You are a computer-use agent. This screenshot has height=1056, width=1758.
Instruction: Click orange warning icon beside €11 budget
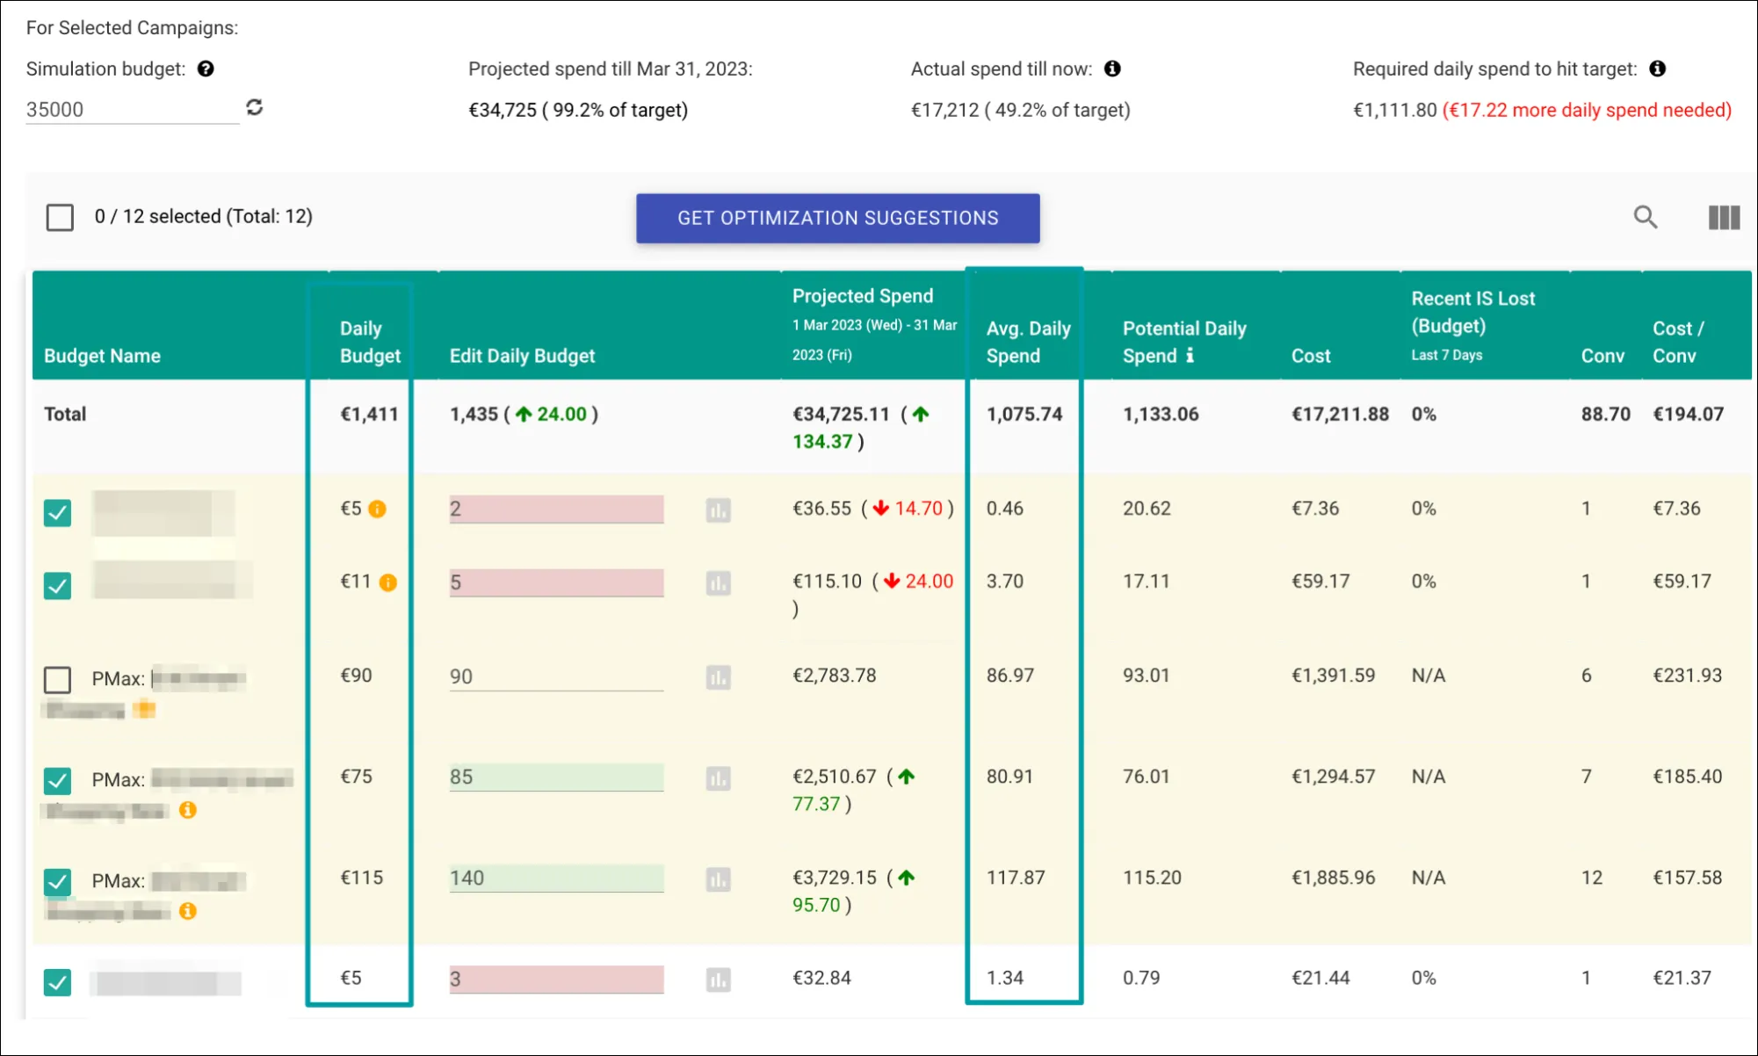(387, 582)
